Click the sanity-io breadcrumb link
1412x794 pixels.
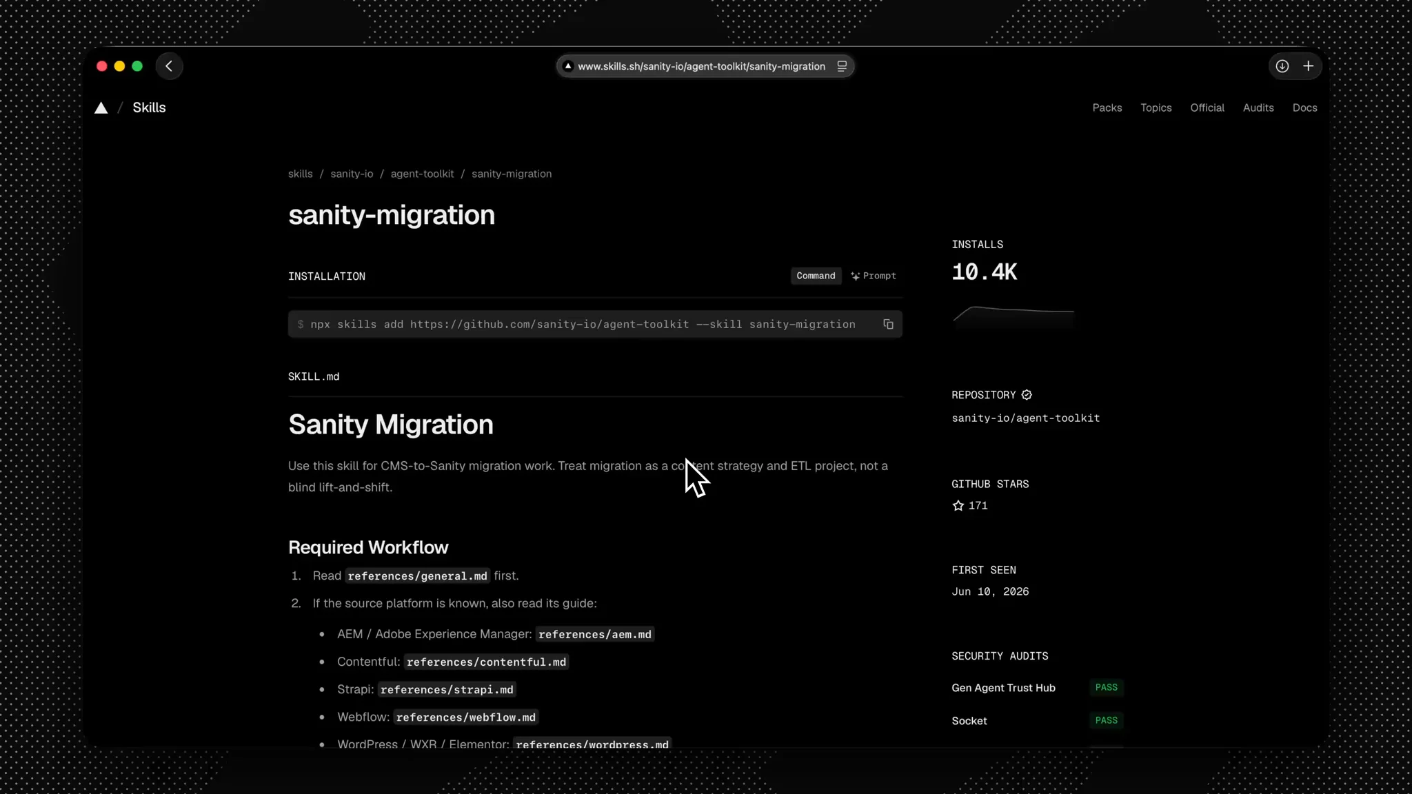tap(352, 174)
